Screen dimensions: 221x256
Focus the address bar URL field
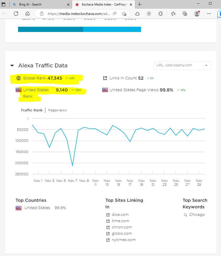click(x=79, y=14)
